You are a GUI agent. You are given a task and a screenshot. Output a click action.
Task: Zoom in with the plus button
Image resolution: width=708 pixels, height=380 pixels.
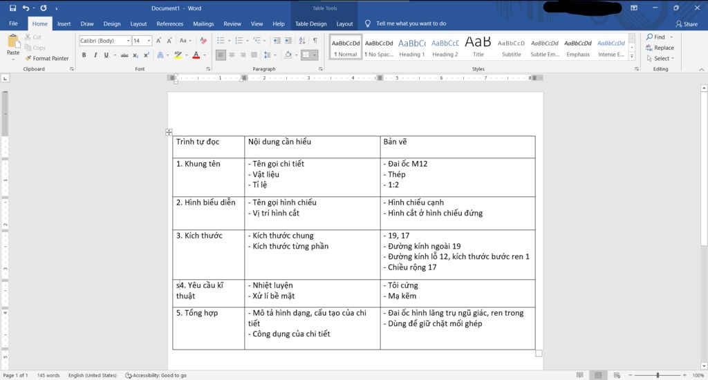click(684, 375)
